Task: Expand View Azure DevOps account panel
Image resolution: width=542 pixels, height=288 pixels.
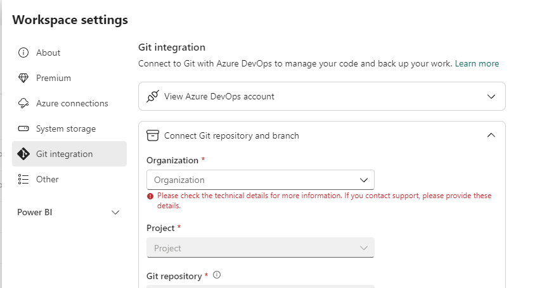Action: click(x=491, y=96)
